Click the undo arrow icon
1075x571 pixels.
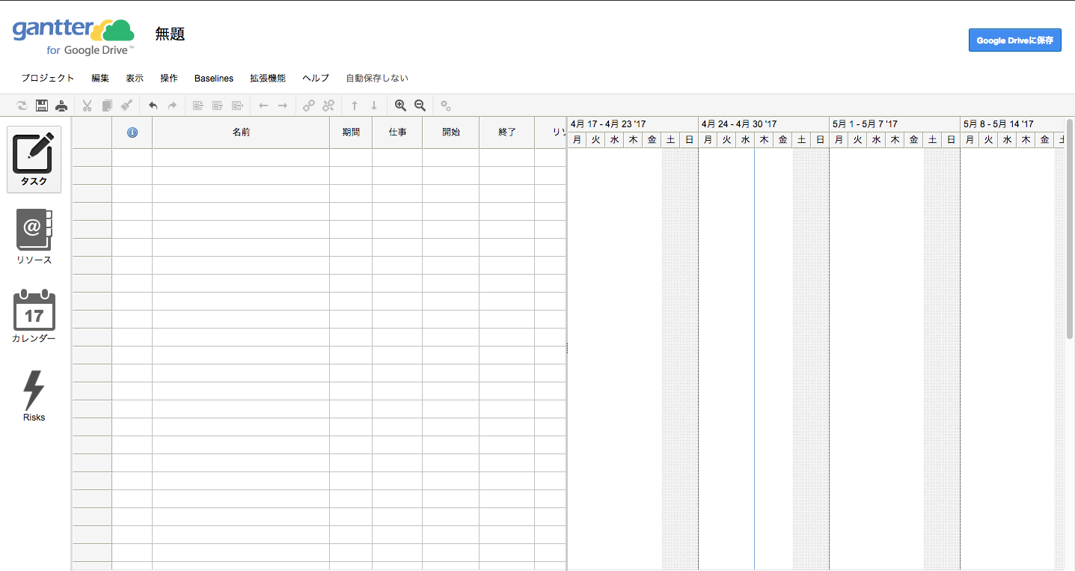(153, 106)
